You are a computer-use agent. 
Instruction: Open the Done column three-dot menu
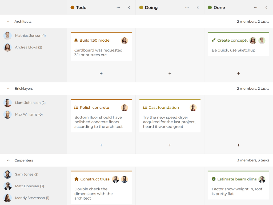click(256, 7)
